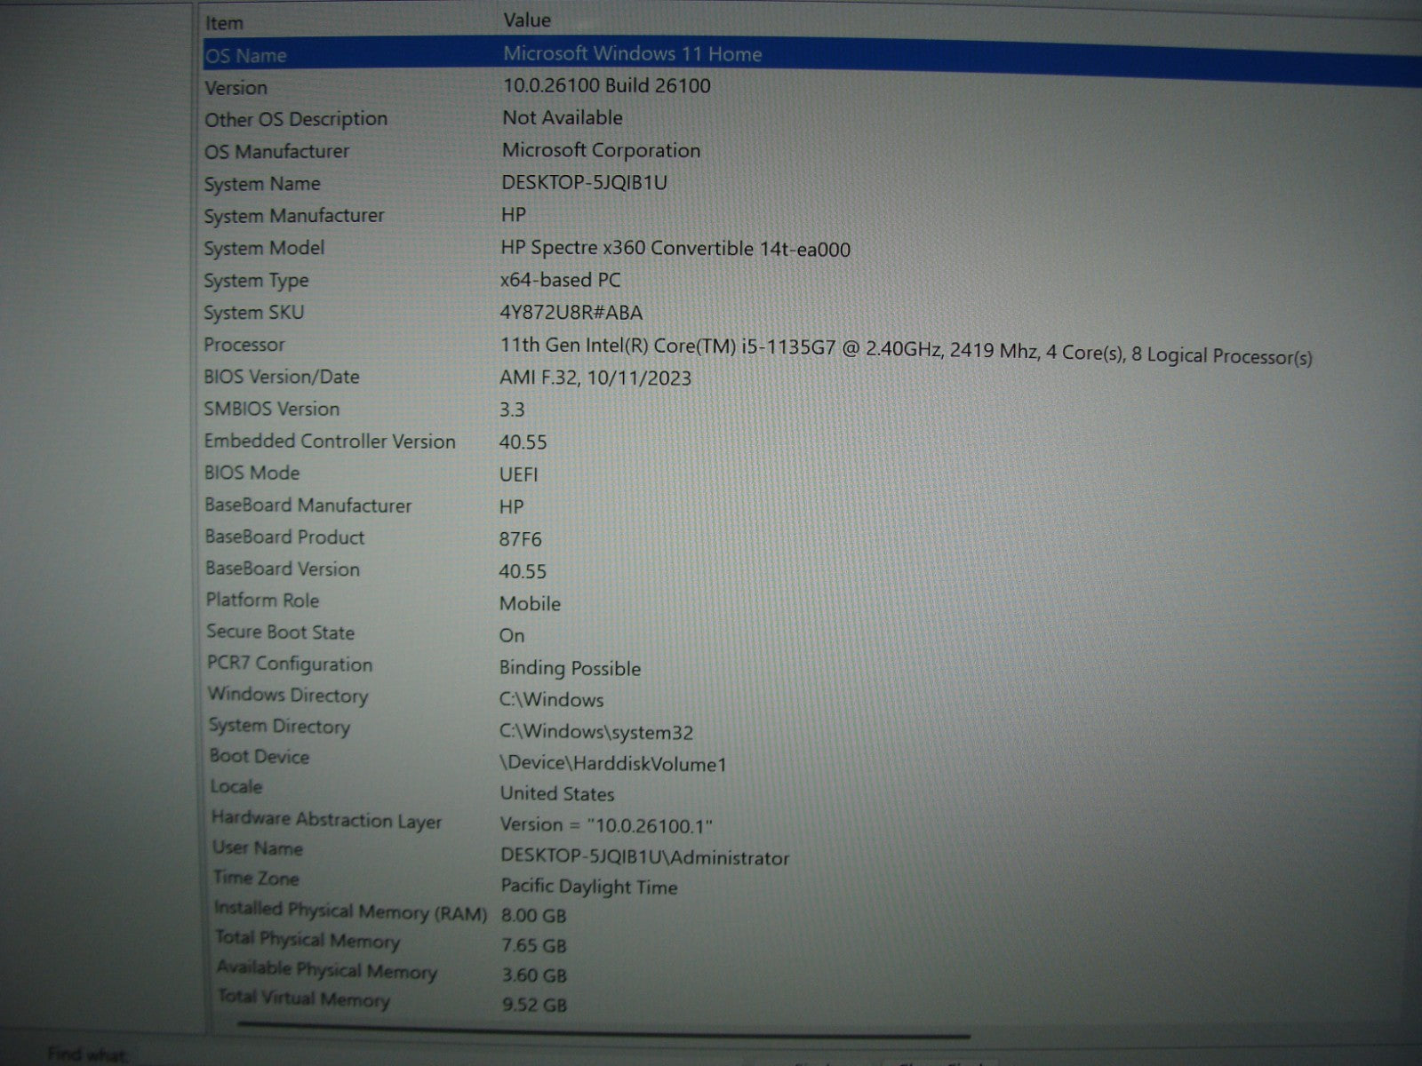The image size is (1422, 1066).
Task: Select the System SKU row
Action: [x=254, y=313]
